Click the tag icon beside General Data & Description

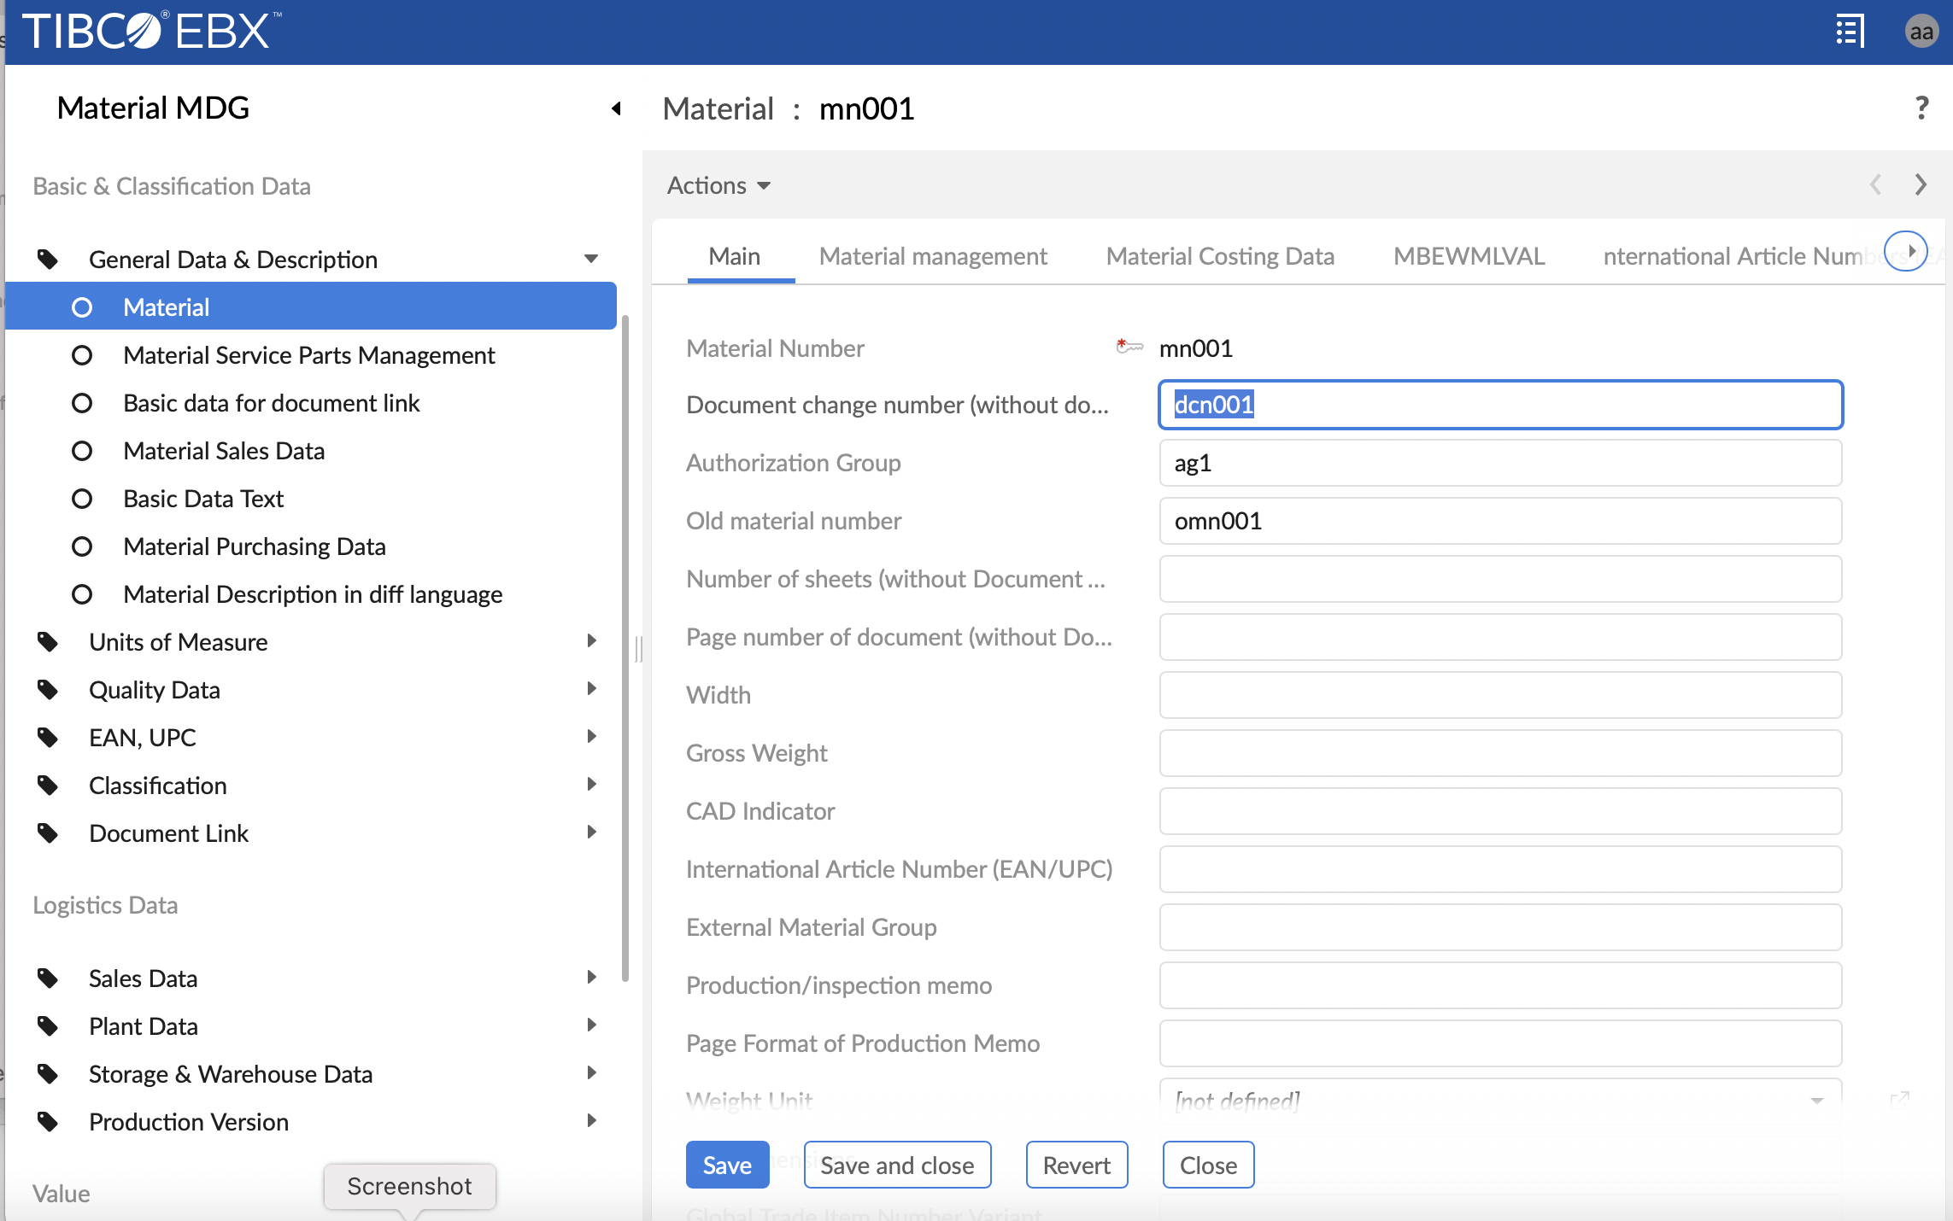(48, 259)
